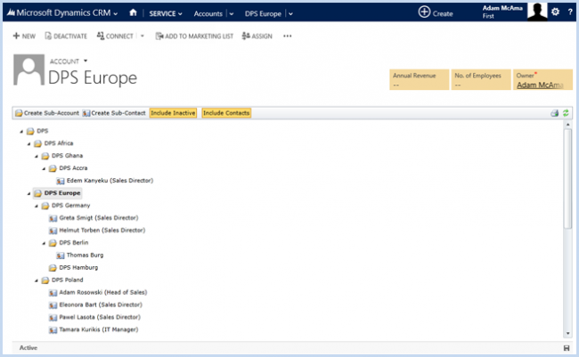Viewport: 579px width, 357px height.
Task: Open the more commands ellipsis
Action: pyautogui.click(x=288, y=37)
